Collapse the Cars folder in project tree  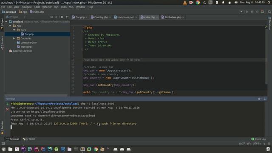(14, 30)
